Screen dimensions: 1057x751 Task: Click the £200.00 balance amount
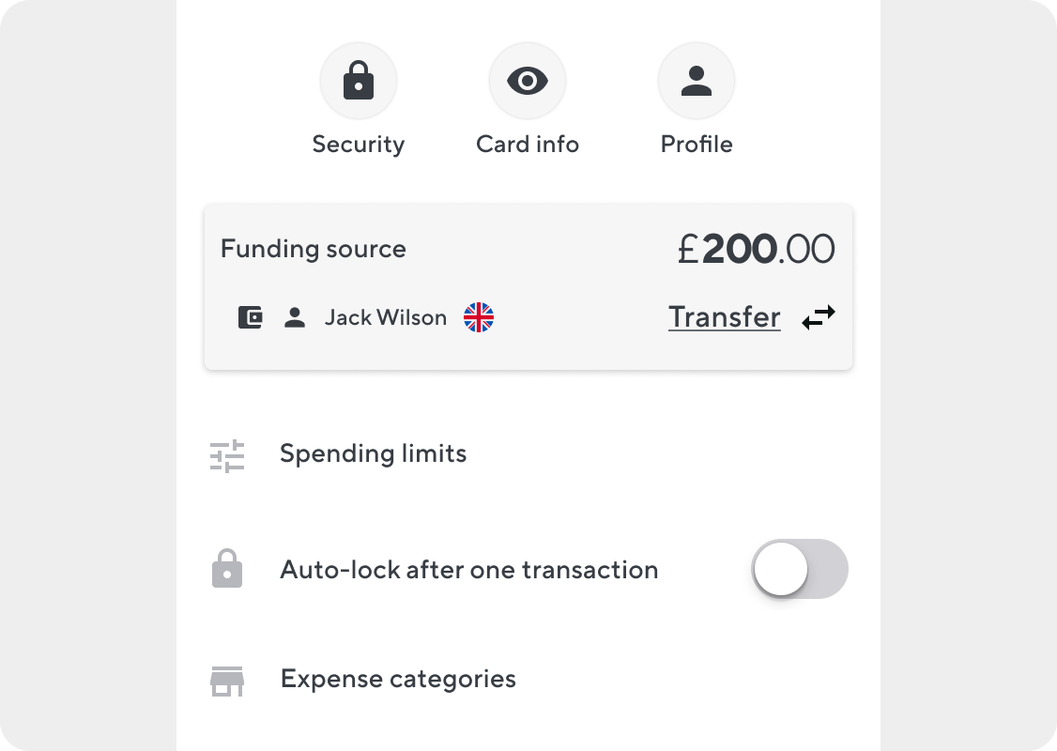point(757,248)
